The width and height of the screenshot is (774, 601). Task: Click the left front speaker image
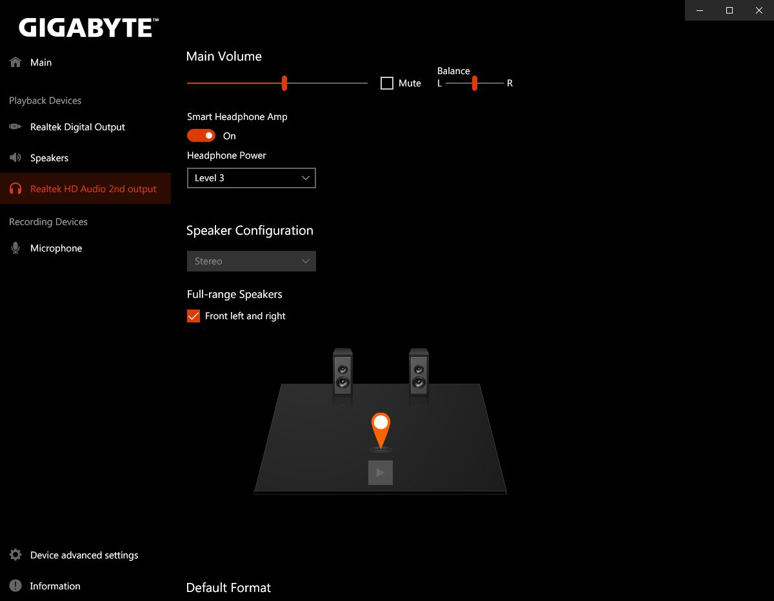(342, 373)
